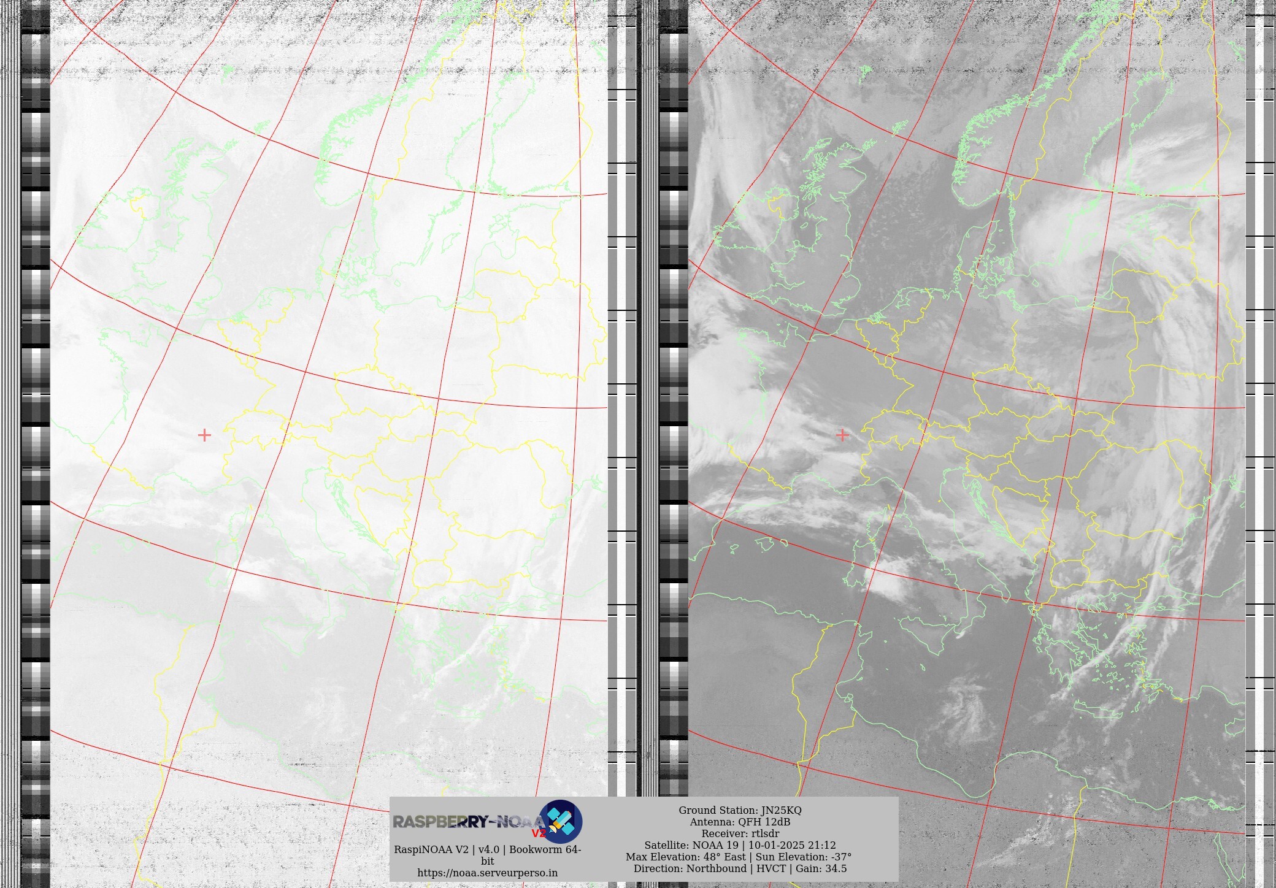Click the Antenna QFH 12dB line
Image resolution: width=1276 pixels, height=888 pixels.
coord(739,822)
